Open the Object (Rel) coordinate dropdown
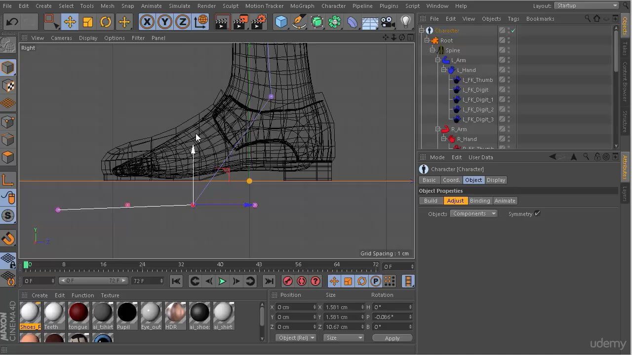Viewport: 632px width, 355px height. coord(295,338)
